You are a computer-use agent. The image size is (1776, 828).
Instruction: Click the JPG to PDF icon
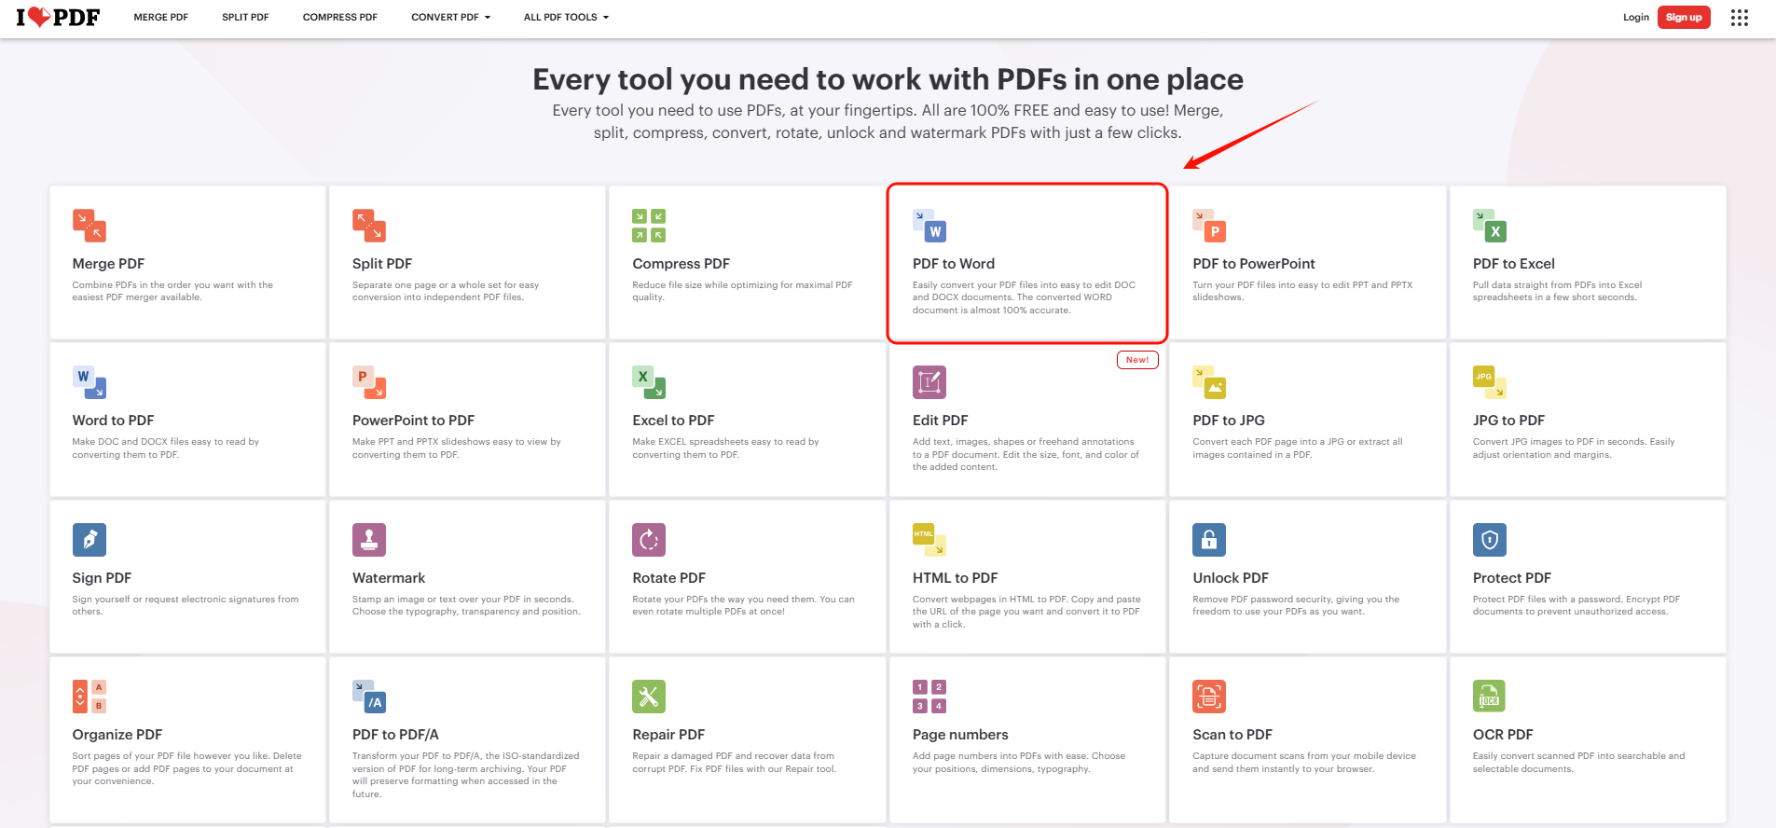coord(1490,382)
